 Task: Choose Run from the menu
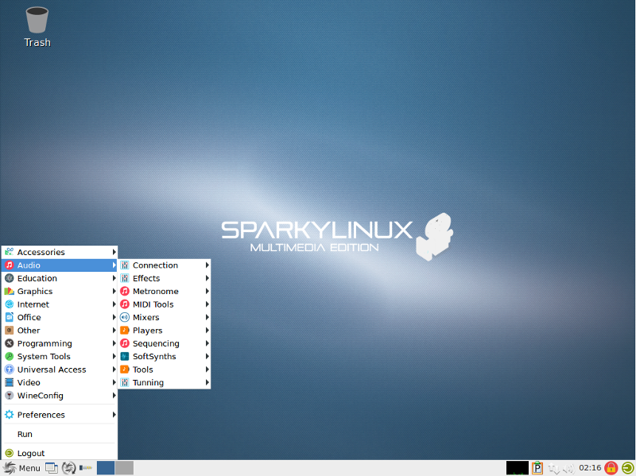point(59,434)
